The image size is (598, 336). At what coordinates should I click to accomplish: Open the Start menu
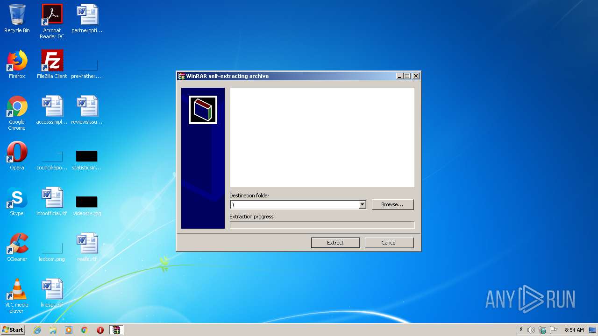(x=13, y=330)
